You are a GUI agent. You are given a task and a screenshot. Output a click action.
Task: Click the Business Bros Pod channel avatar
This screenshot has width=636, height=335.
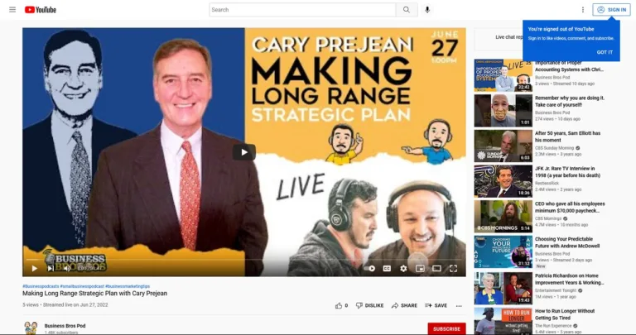[31, 328]
